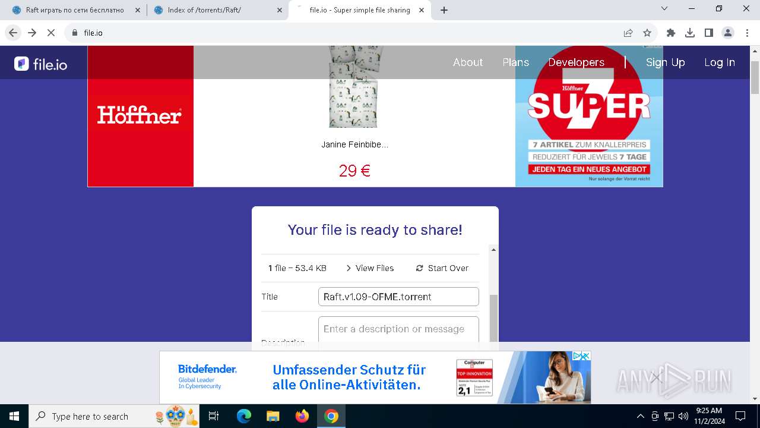Stop page loading with the X button

pyautogui.click(x=51, y=33)
